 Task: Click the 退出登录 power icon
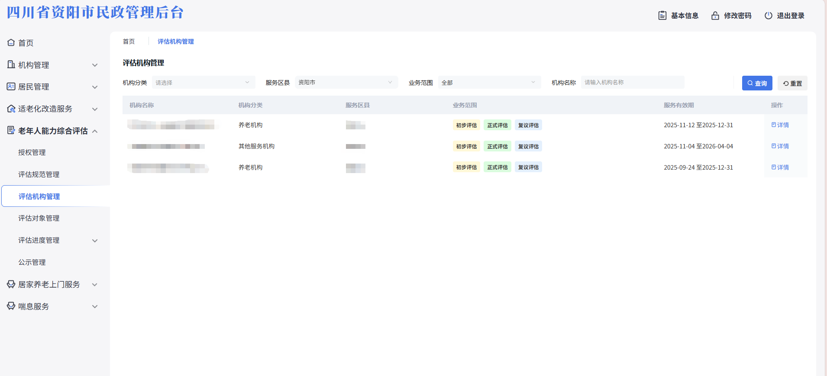click(x=768, y=16)
